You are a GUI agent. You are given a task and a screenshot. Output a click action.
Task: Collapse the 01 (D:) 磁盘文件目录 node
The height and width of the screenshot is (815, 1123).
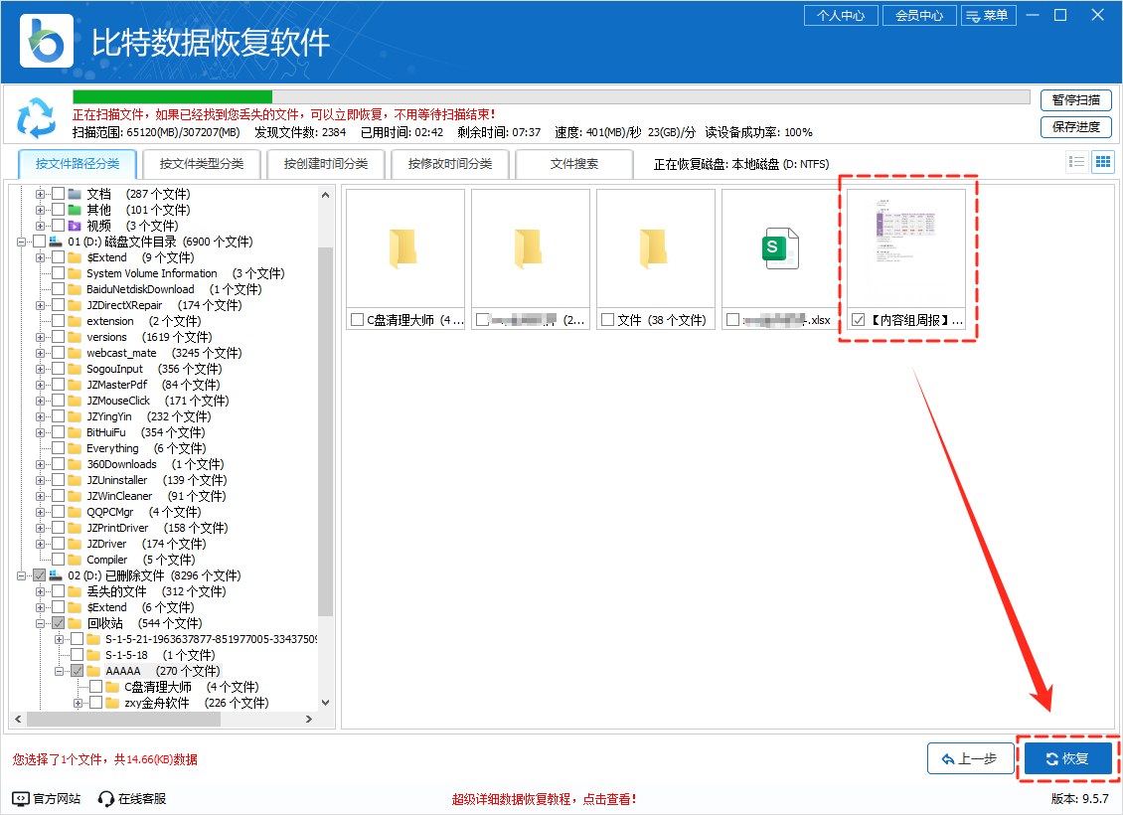22,242
